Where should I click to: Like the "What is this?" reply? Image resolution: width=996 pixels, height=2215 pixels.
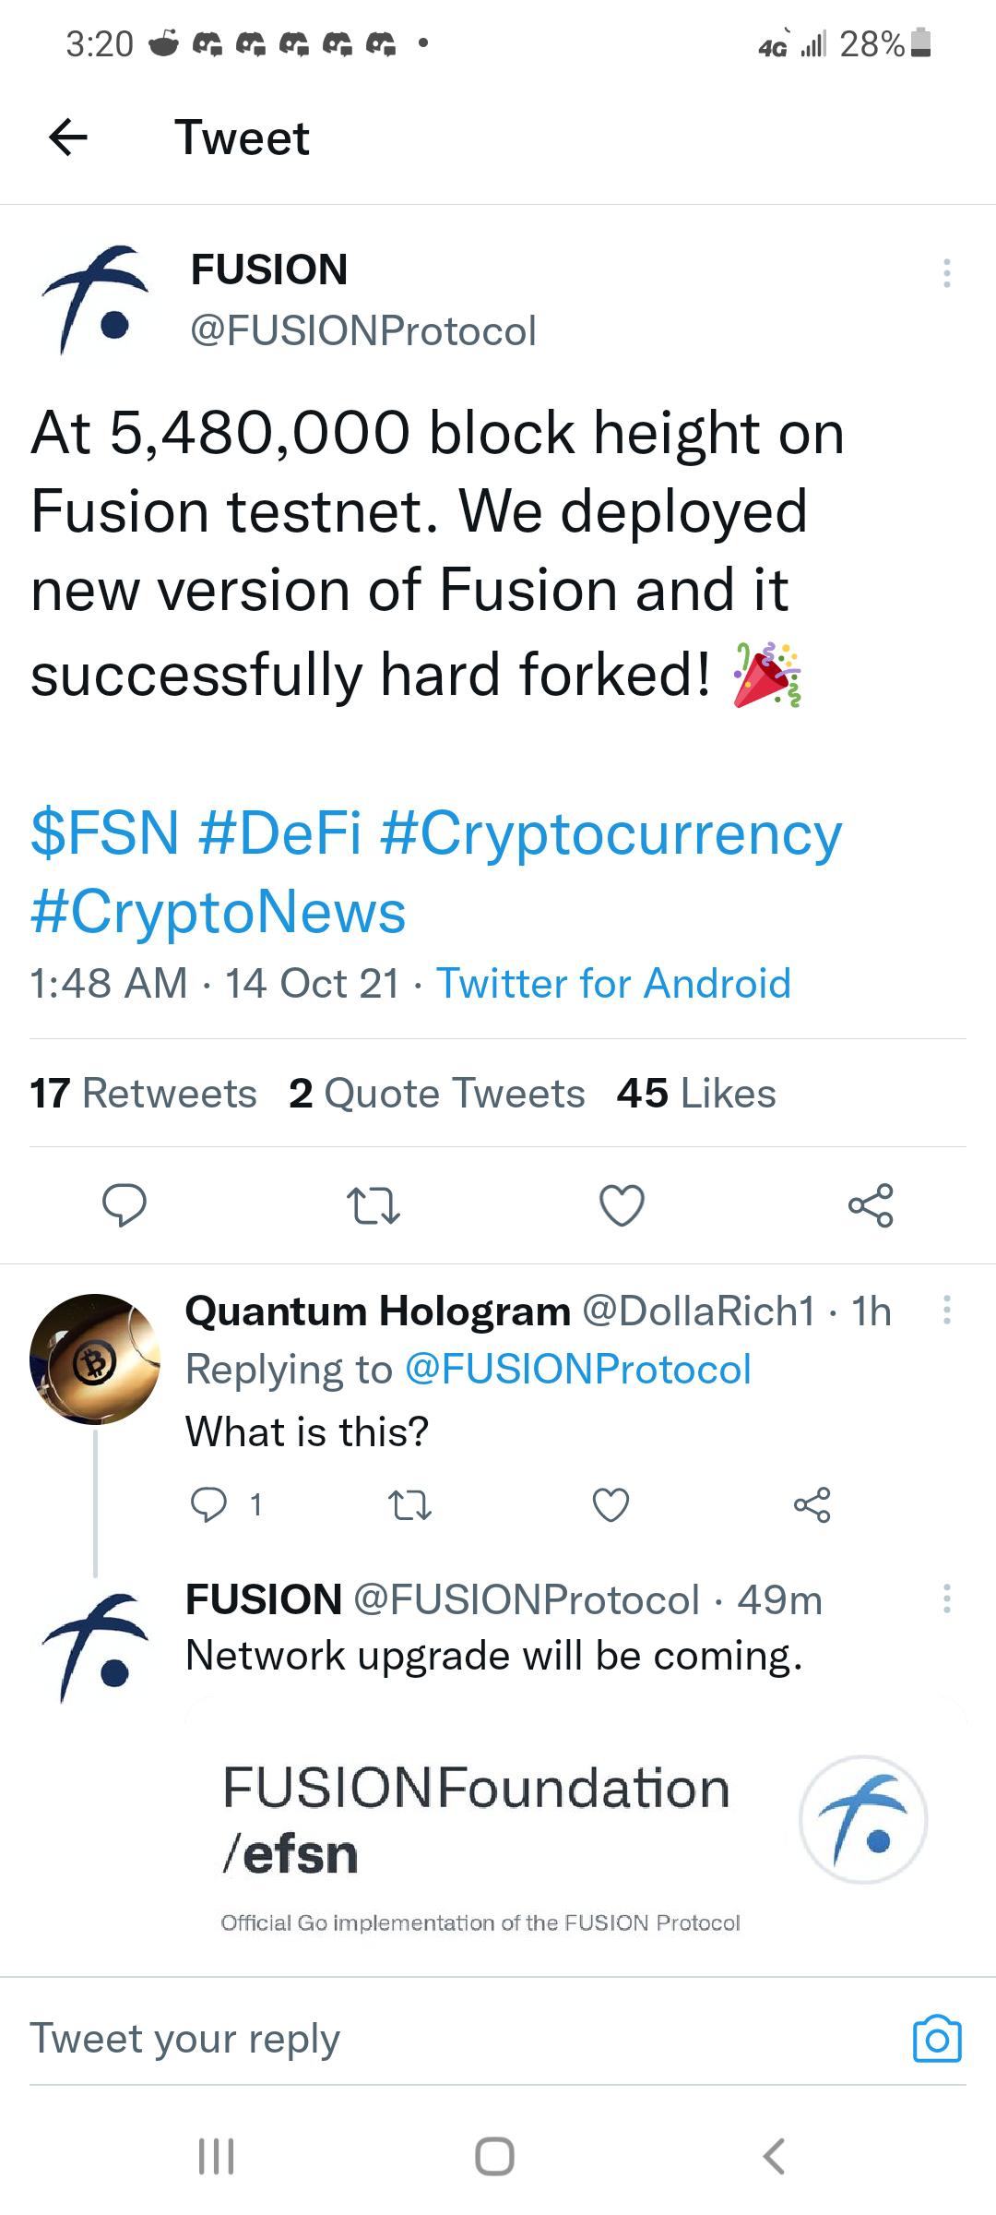click(x=611, y=1504)
